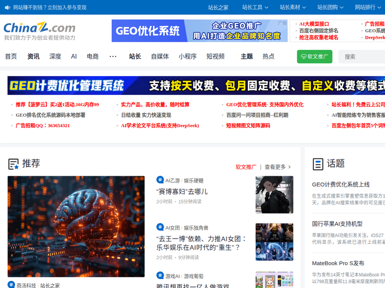Open the 站长 nav item
This screenshot has width=385, height=288.
click(x=135, y=57)
